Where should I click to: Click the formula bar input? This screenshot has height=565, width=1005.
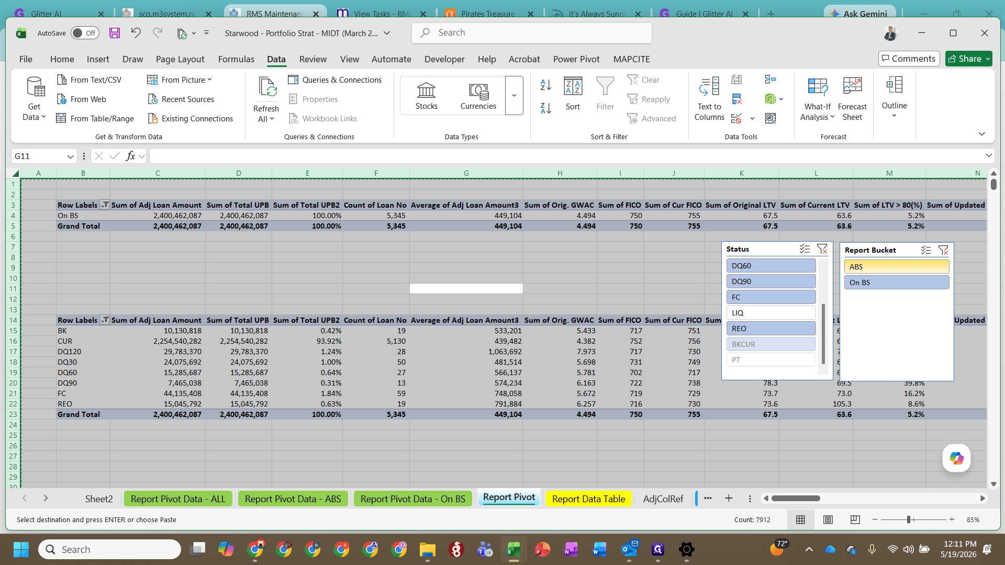pos(565,156)
